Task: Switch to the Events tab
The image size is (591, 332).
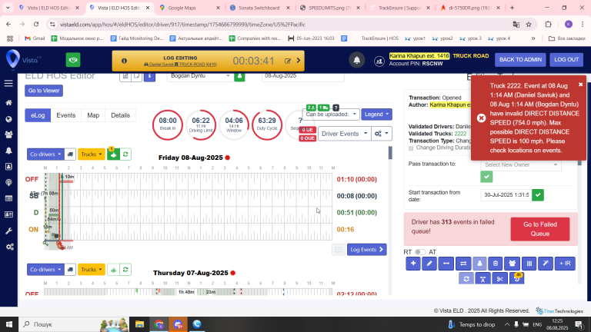Action: point(66,115)
